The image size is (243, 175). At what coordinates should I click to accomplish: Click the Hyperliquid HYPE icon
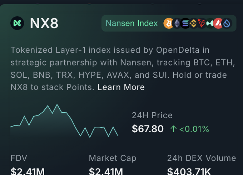click(x=210, y=24)
